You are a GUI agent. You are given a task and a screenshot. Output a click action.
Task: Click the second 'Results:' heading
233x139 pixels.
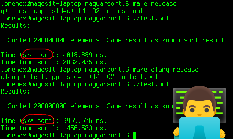coord(15,91)
